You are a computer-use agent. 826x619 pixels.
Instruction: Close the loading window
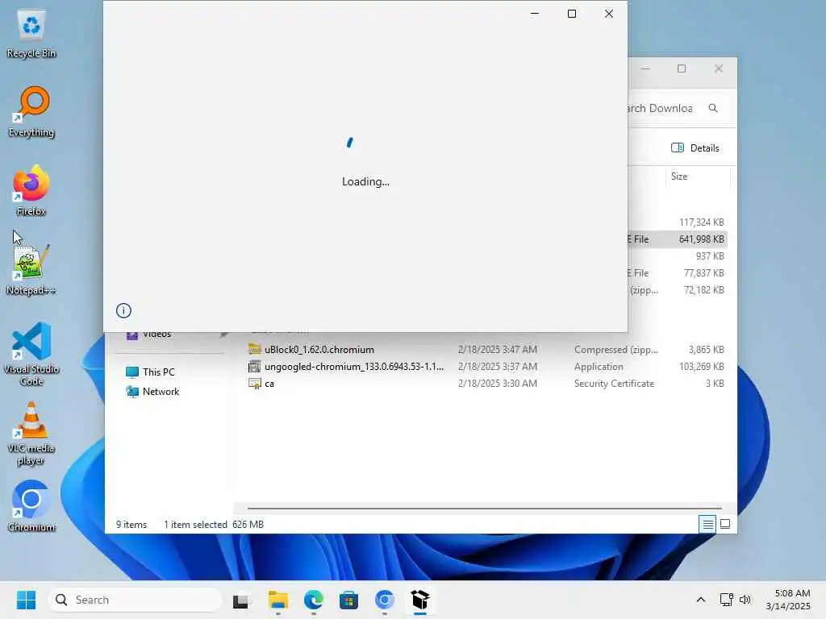[x=609, y=14]
